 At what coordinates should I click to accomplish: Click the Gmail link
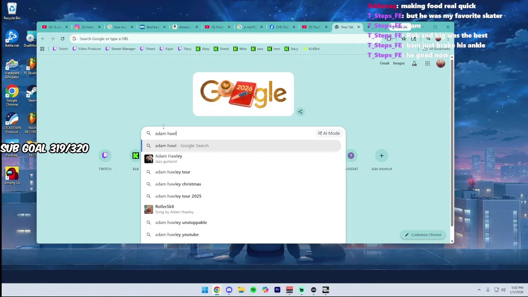(384, 64)
